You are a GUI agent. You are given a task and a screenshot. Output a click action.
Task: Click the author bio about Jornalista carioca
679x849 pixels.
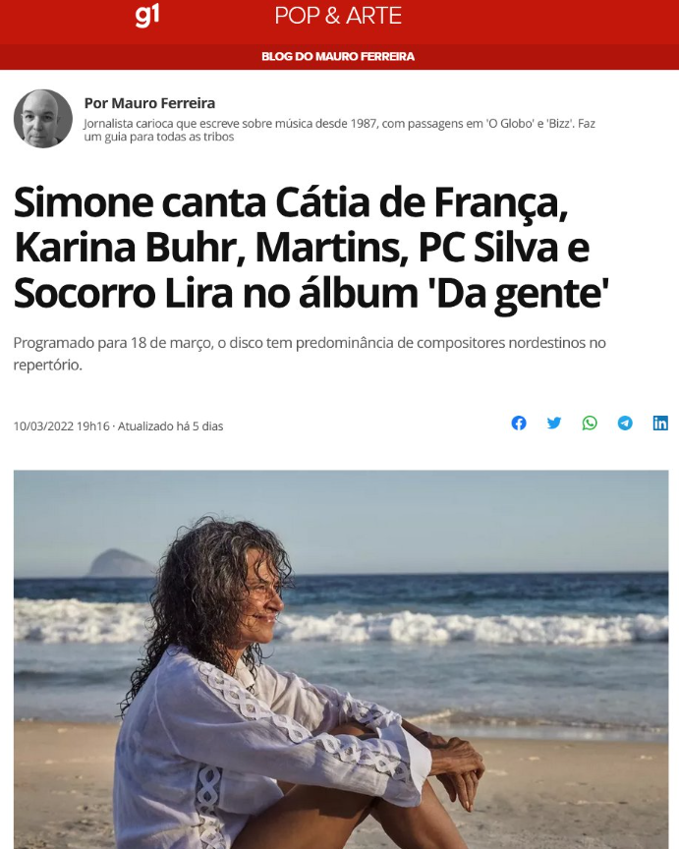(x=340, y=130)
